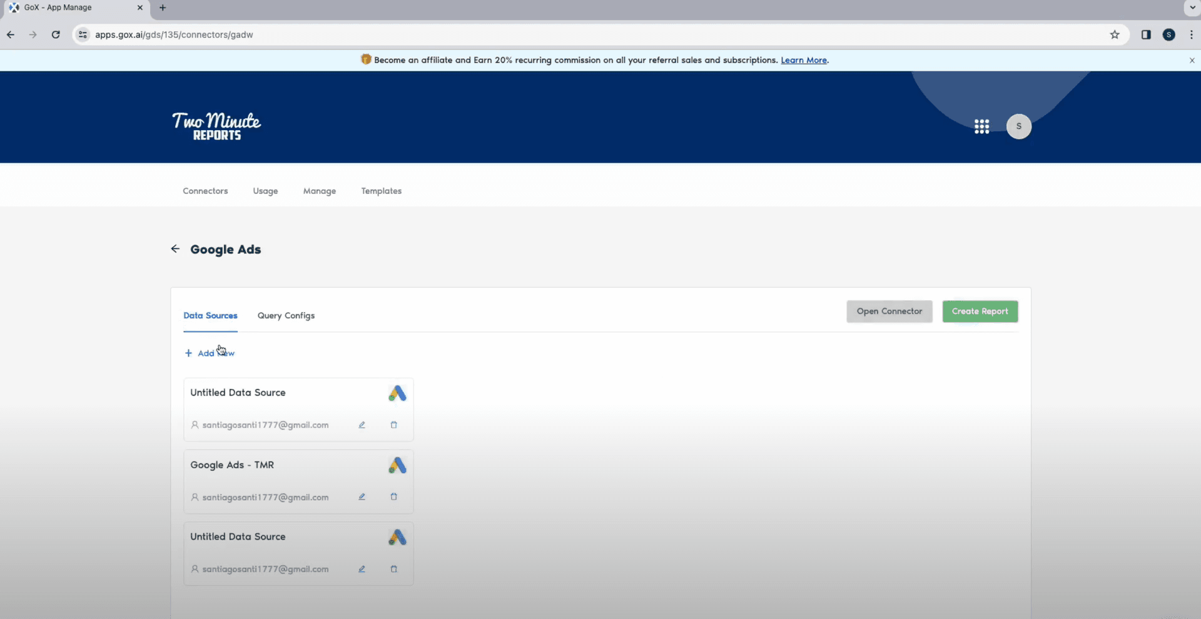1201x619 pixels.
Task: Switch to Data Sources tab
Action: pos(210,316)
